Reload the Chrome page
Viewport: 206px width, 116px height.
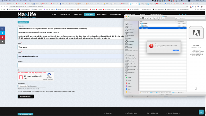click(x=7, y=7)
